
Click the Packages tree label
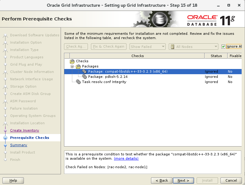90,66
